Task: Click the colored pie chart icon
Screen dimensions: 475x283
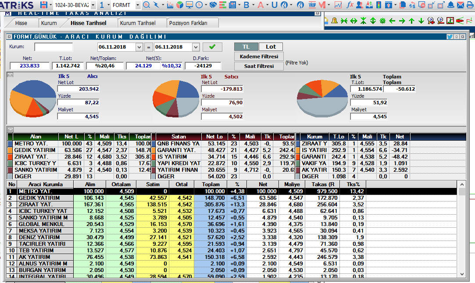Action: [180, 5]
